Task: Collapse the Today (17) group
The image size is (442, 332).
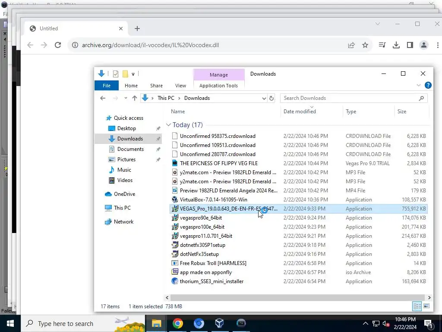Action: [168, 125]
